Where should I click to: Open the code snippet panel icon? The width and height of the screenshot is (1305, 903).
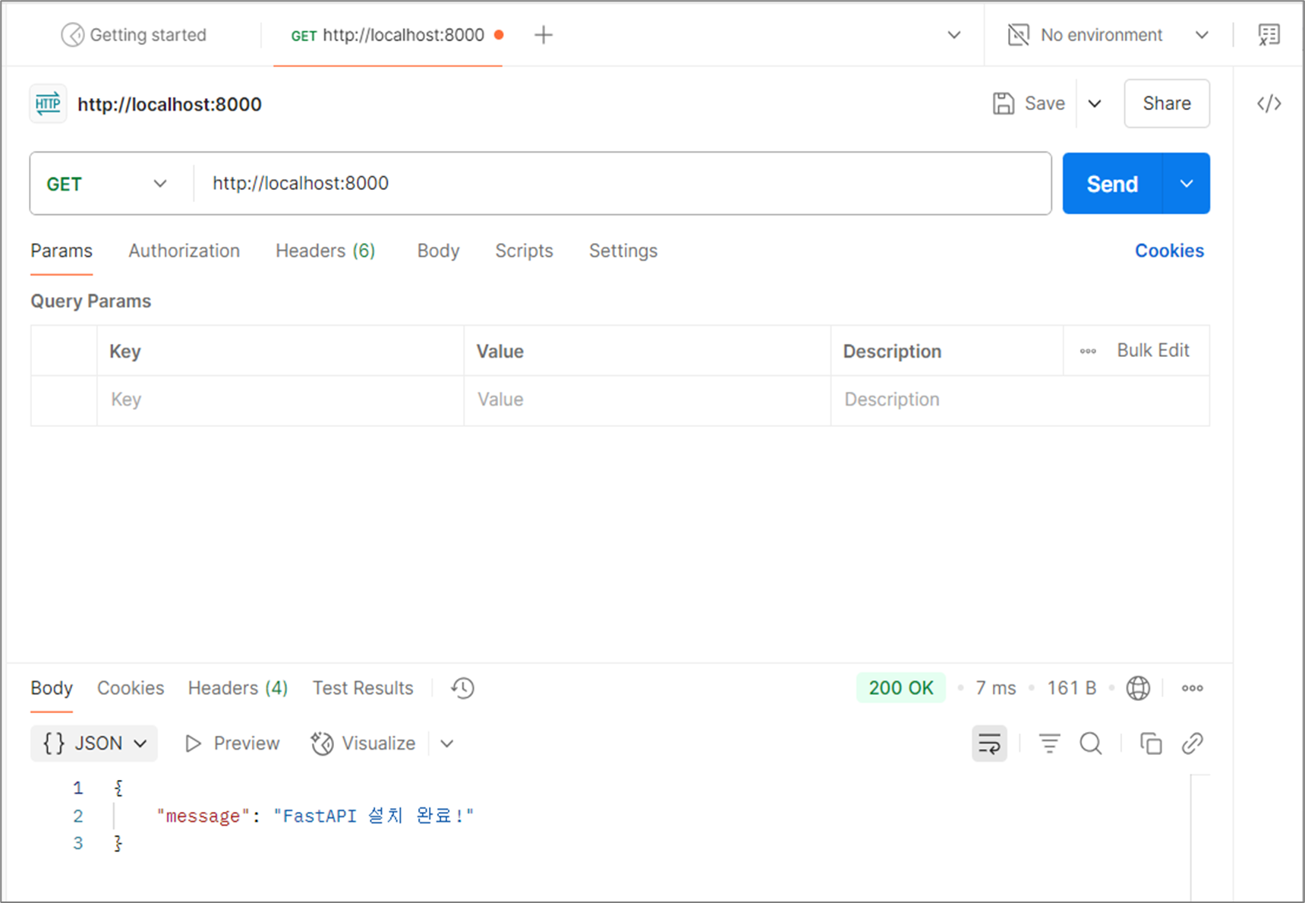pyautogui.click(x=1269, y=103)
